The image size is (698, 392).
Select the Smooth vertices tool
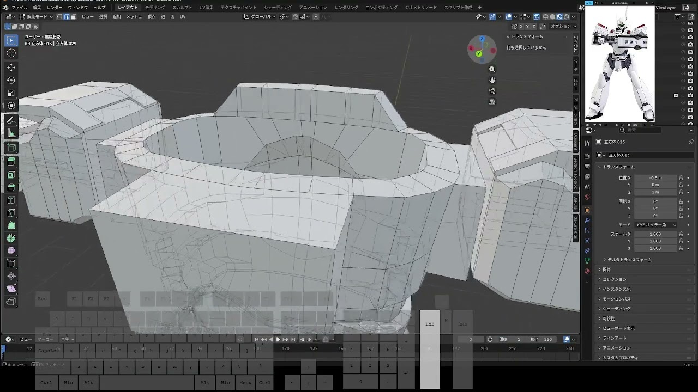pos(11,250)
